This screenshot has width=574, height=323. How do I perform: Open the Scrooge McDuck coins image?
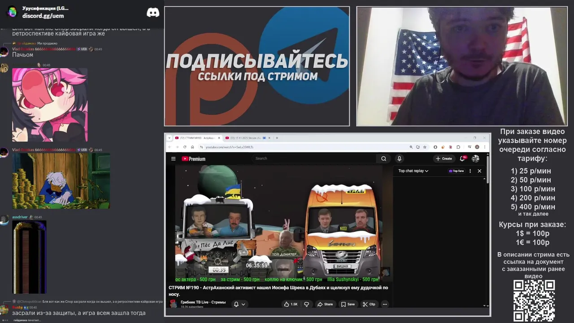click(x=61, y=181)
